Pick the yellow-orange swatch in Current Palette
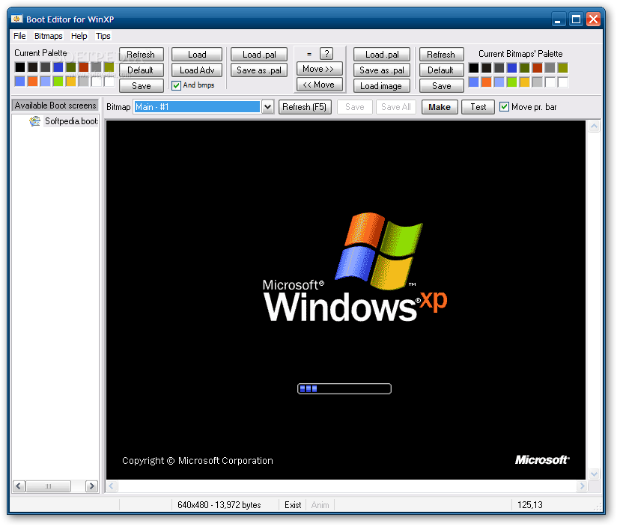Screen dimensions: 617x526 click(71, 82)
